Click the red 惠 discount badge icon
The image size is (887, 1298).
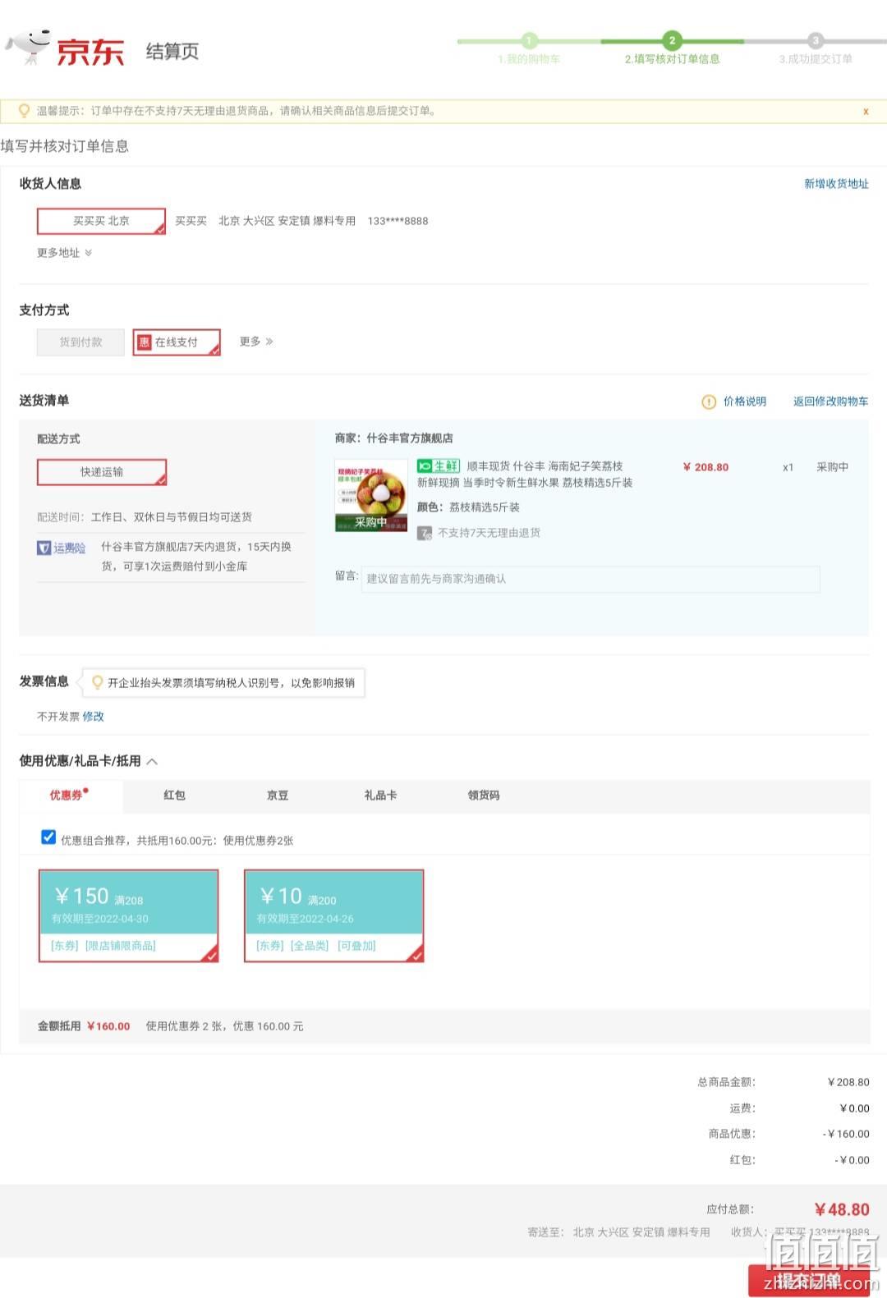point(145,342)
